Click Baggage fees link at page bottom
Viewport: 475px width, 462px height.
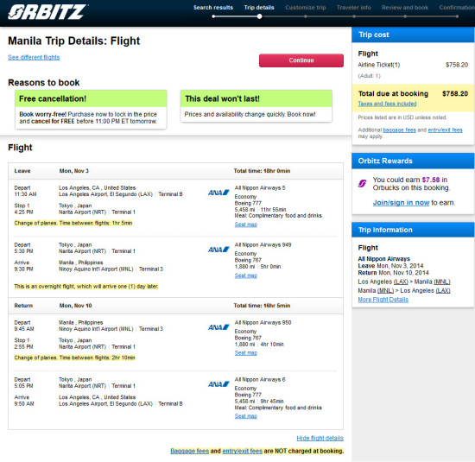click(x=190, y=451)
